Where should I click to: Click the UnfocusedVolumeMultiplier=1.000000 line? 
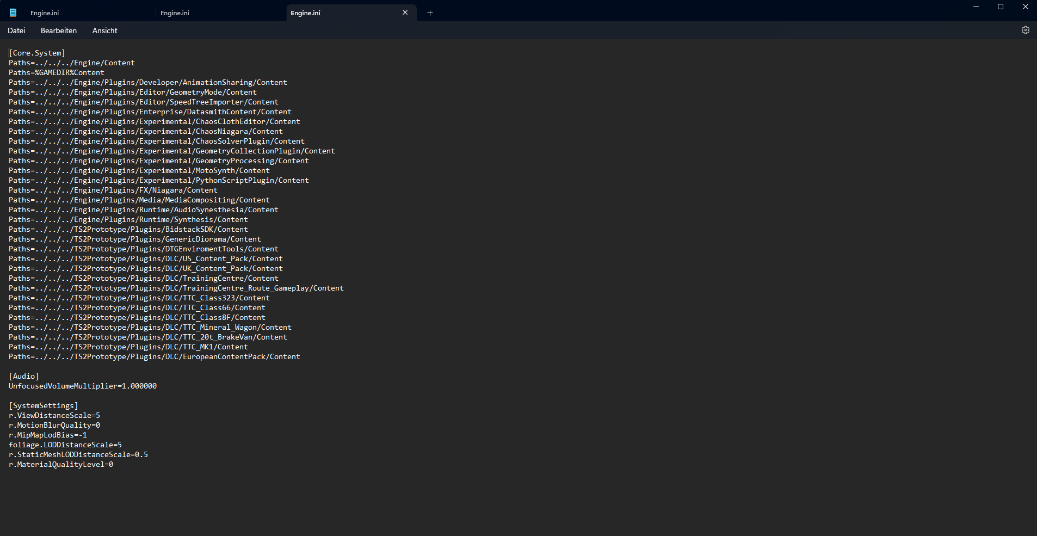(x=83, y=386)
